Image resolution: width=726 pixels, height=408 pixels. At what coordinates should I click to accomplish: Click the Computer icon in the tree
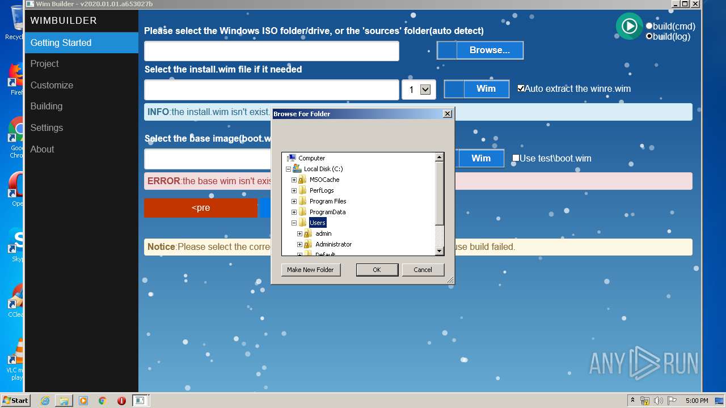[292, 158]
